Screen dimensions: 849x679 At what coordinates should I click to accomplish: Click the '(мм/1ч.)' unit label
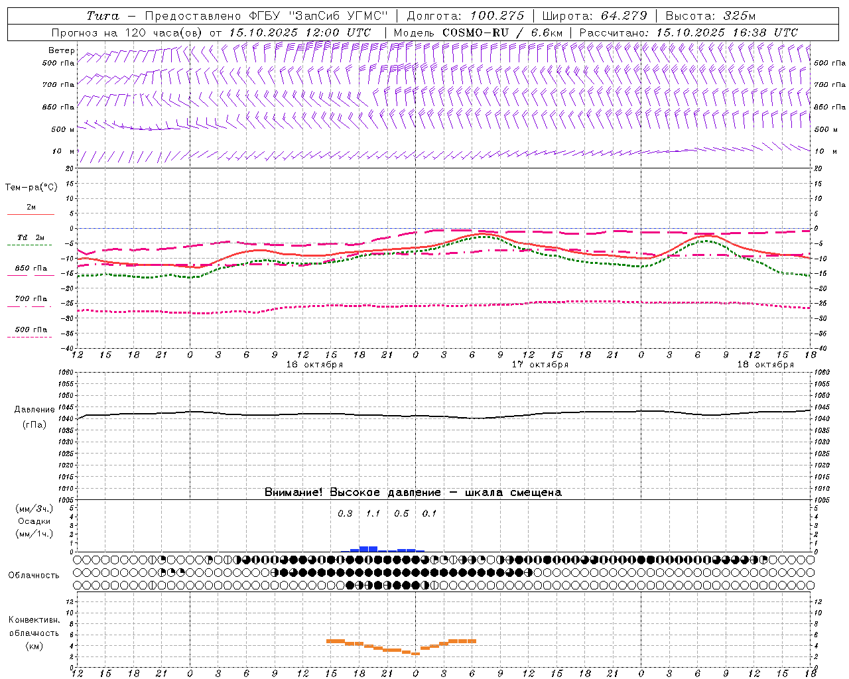(x=34, y=534)
